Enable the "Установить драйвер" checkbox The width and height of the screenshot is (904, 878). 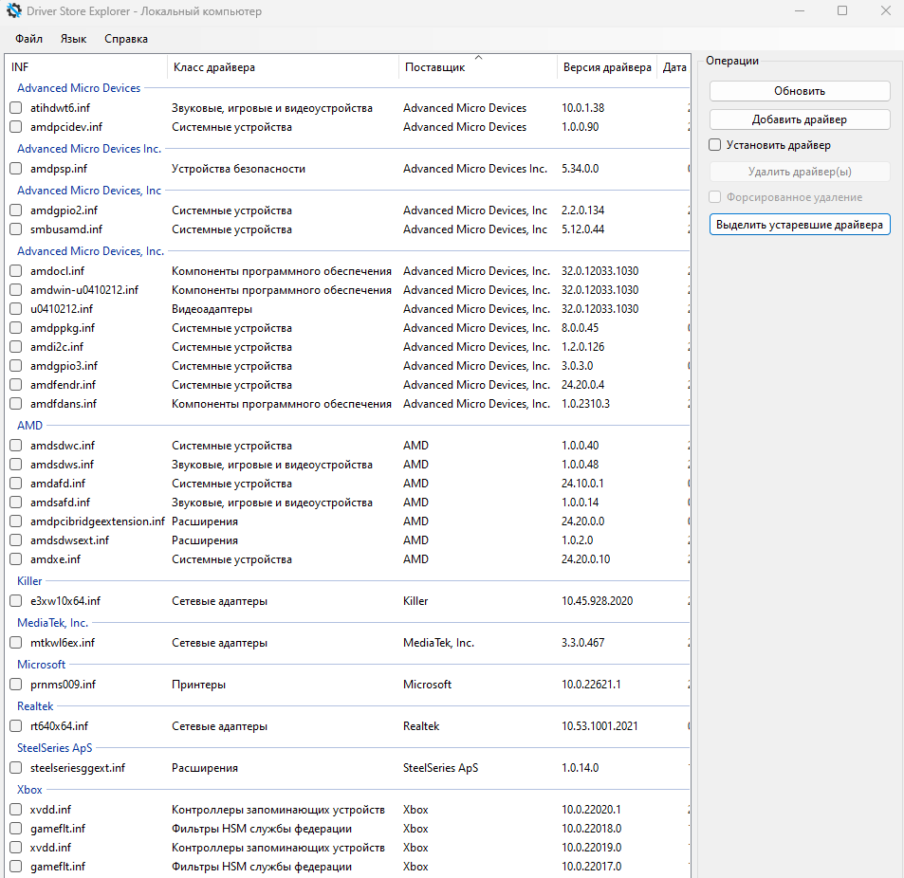tap(715, 146)
